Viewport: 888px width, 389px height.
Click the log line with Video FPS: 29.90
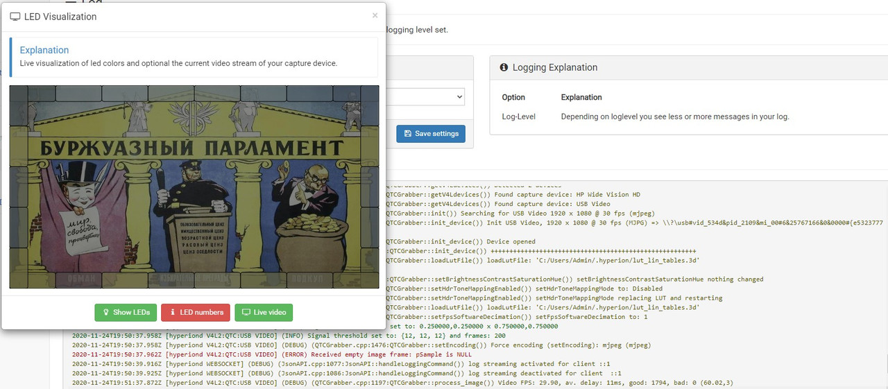(x=402, y=383)
